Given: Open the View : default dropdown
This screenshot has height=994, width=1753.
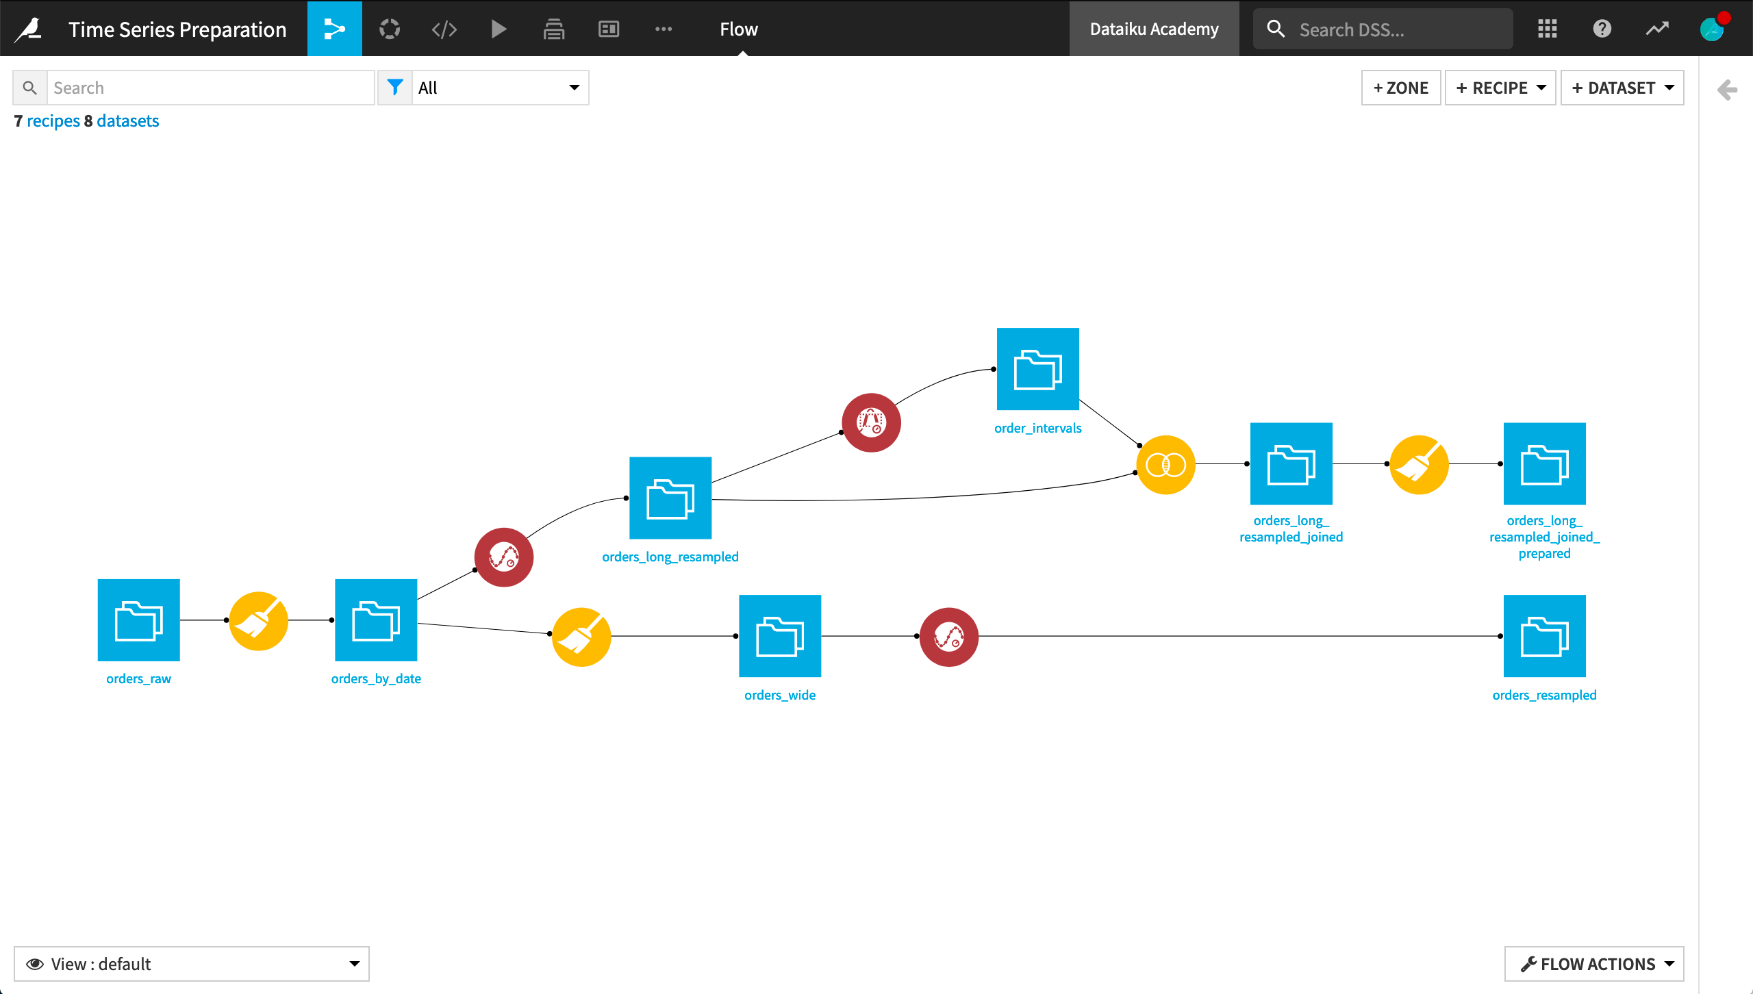Looking at the screenshot, I should [x=192, y=963].
